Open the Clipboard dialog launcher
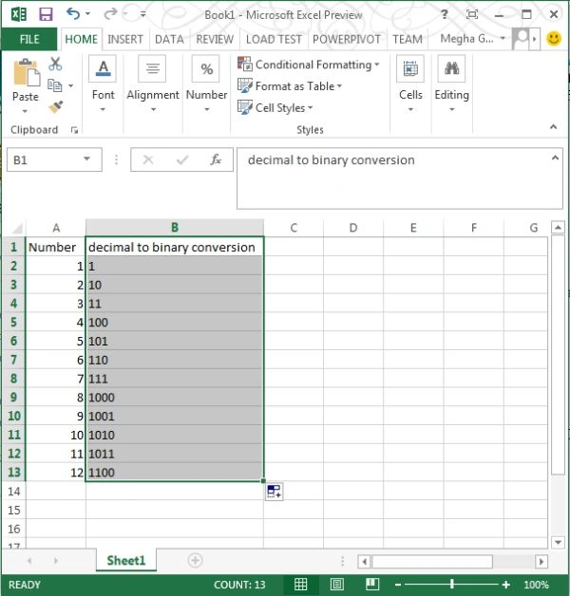The height and width of the screenshot is (596, 570). pyautogui.click(x=75, y=130)
